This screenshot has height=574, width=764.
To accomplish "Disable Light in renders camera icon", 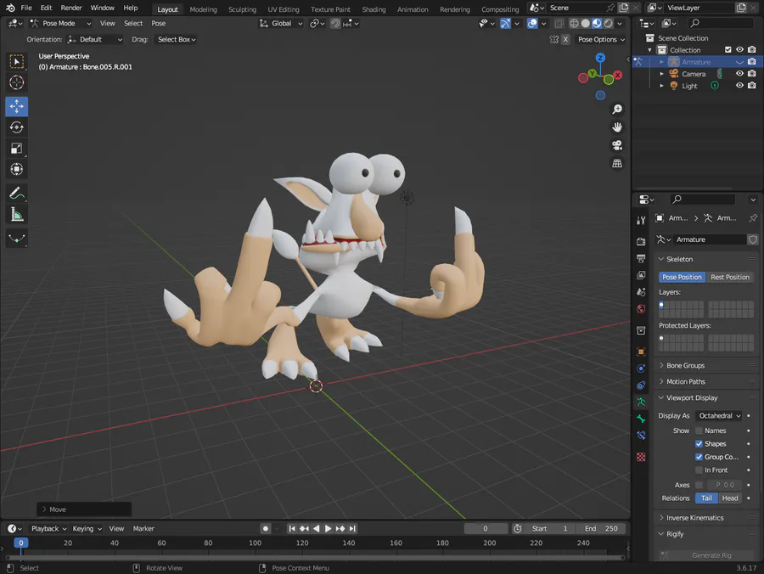I will pyautogui.click(x=752, y=85).
